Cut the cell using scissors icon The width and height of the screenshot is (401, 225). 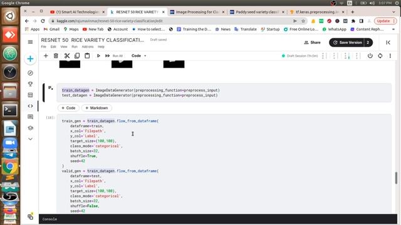(x=67, y=56)
